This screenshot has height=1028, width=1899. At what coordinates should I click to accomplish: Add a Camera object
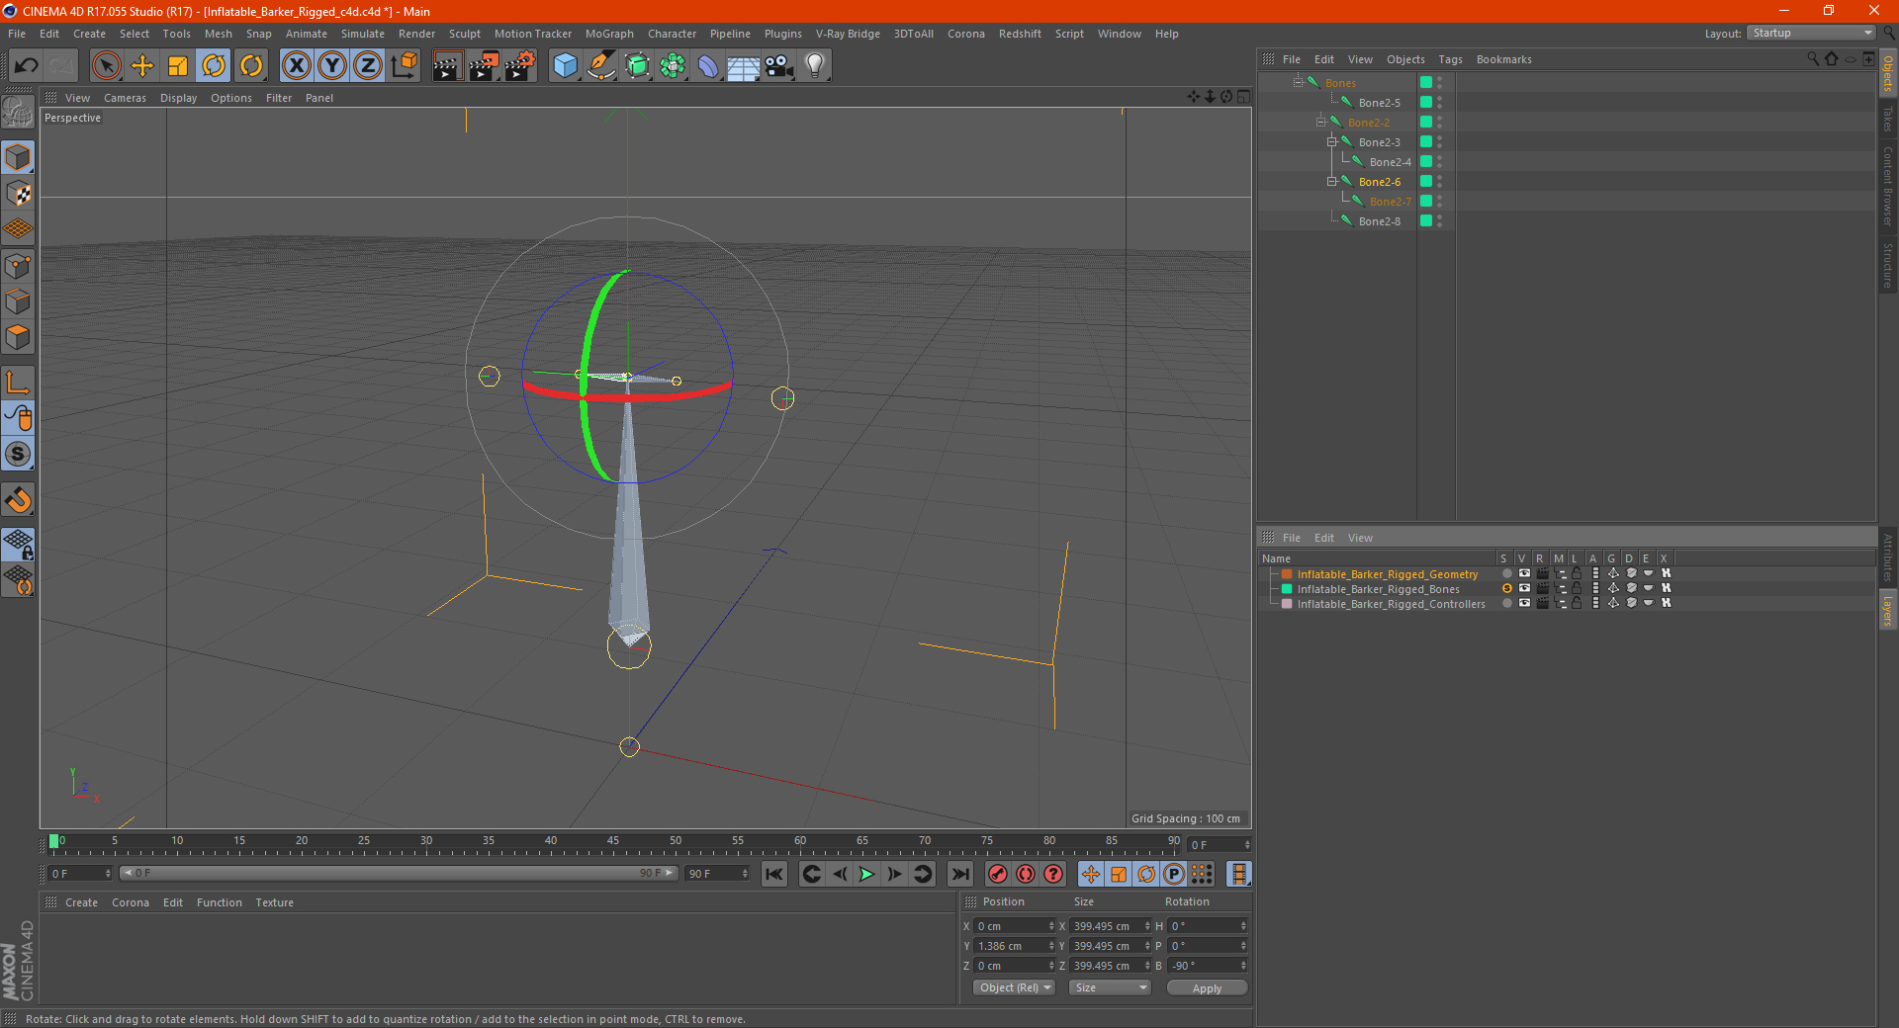778,66
